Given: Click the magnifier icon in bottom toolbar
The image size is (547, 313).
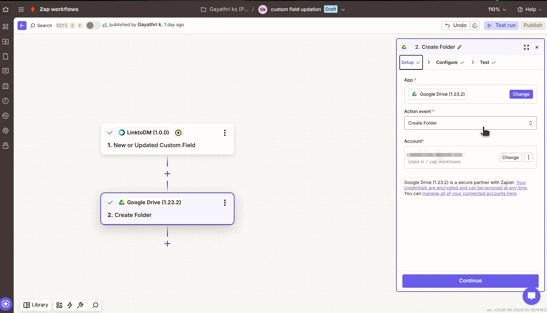Looking at the screenshot, I should (x=95, y=305).
